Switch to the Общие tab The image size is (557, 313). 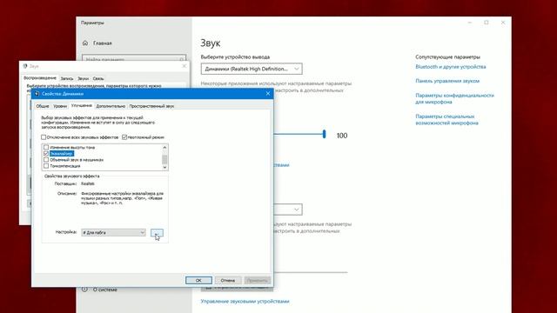pos(43,106)
